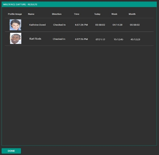This screenshot has width=159, height=155.
Task: Click Karl Rods' month total 45:12:23
Action: [135, 39]
